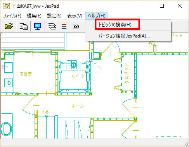
Task: Open the ファイル(F) menu
Action: click(12, 16)
